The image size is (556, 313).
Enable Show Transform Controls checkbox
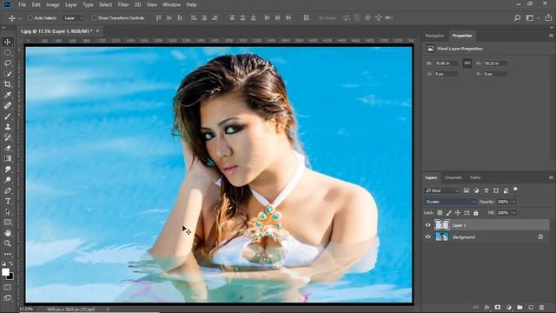click(x=94, y=17)
